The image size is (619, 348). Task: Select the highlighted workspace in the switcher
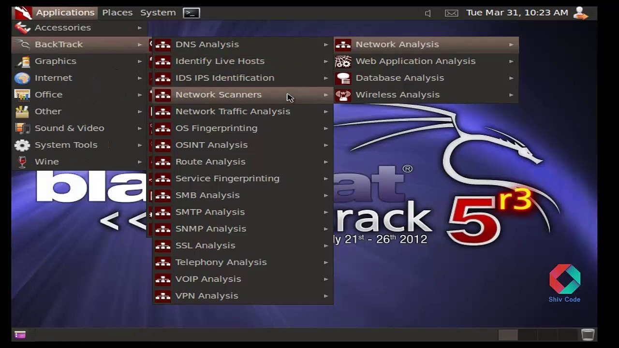(x=508, y=334)
